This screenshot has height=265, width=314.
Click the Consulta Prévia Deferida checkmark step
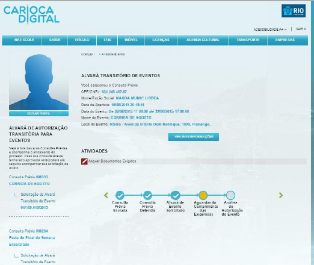point(147,195)
